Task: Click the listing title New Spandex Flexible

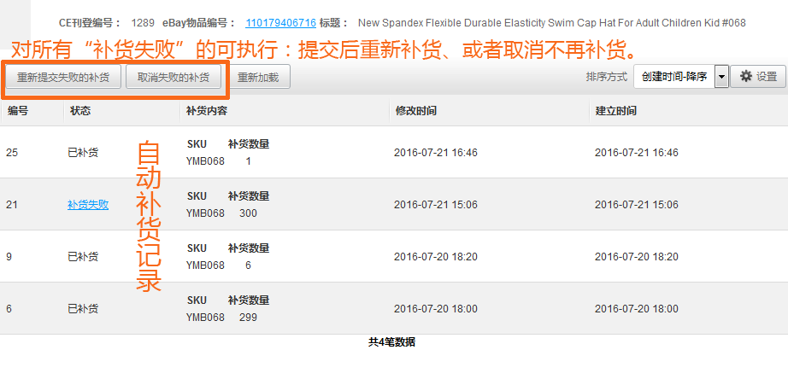Action: pyautogui.click(x=552, y=22)
